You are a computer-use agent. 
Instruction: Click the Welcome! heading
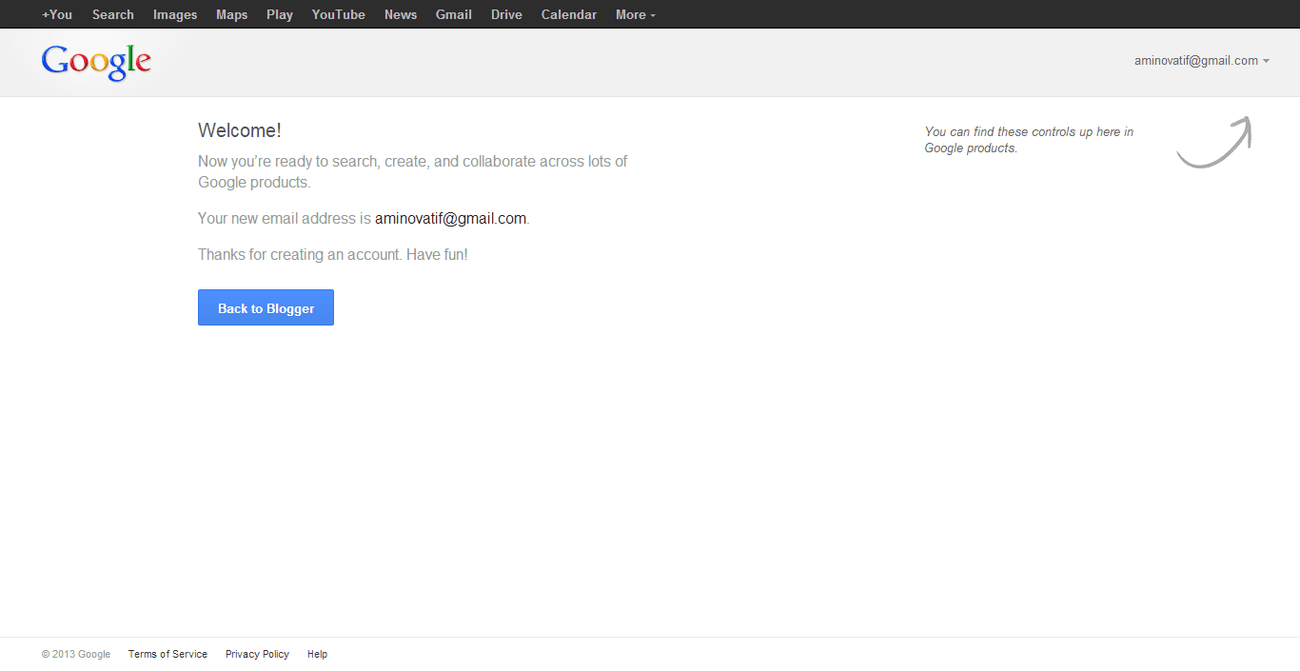tap(240, 131)
